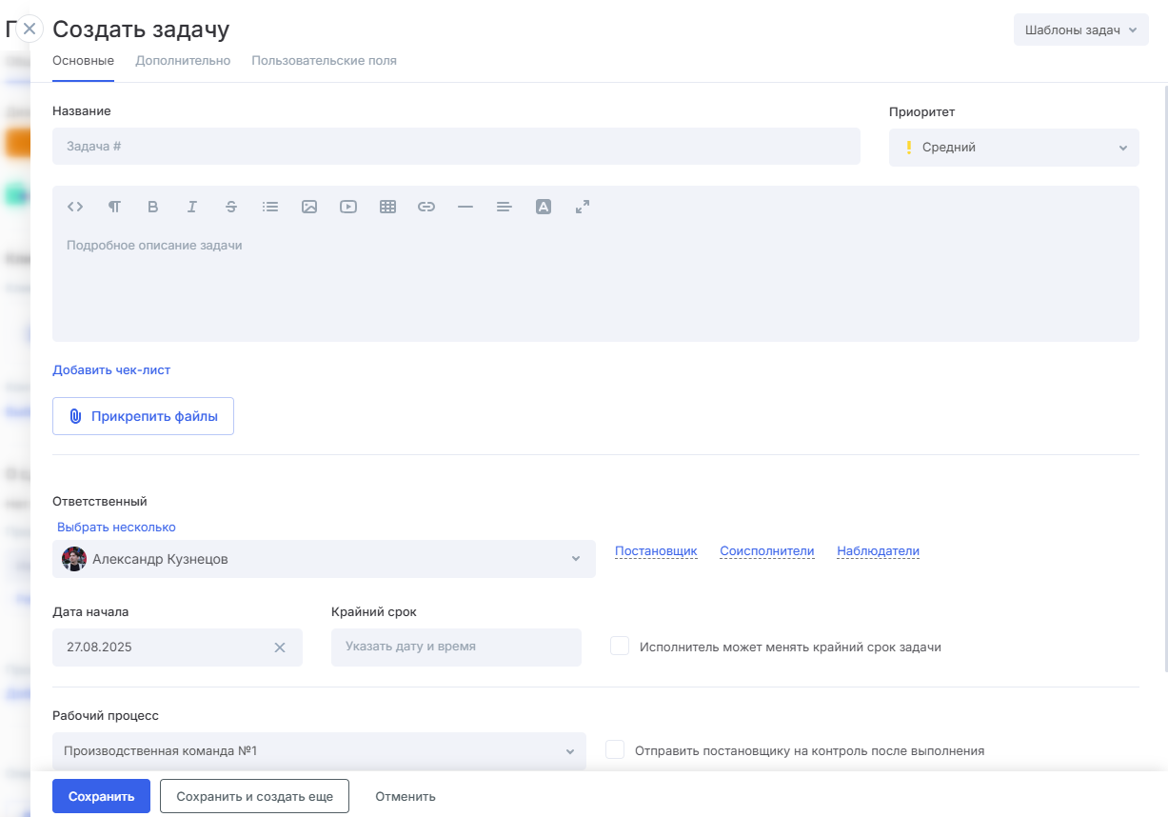The image size is (1168, 817).
Task: Insert a table into task description
Action: pyautogui.click(x=387, y=207)
